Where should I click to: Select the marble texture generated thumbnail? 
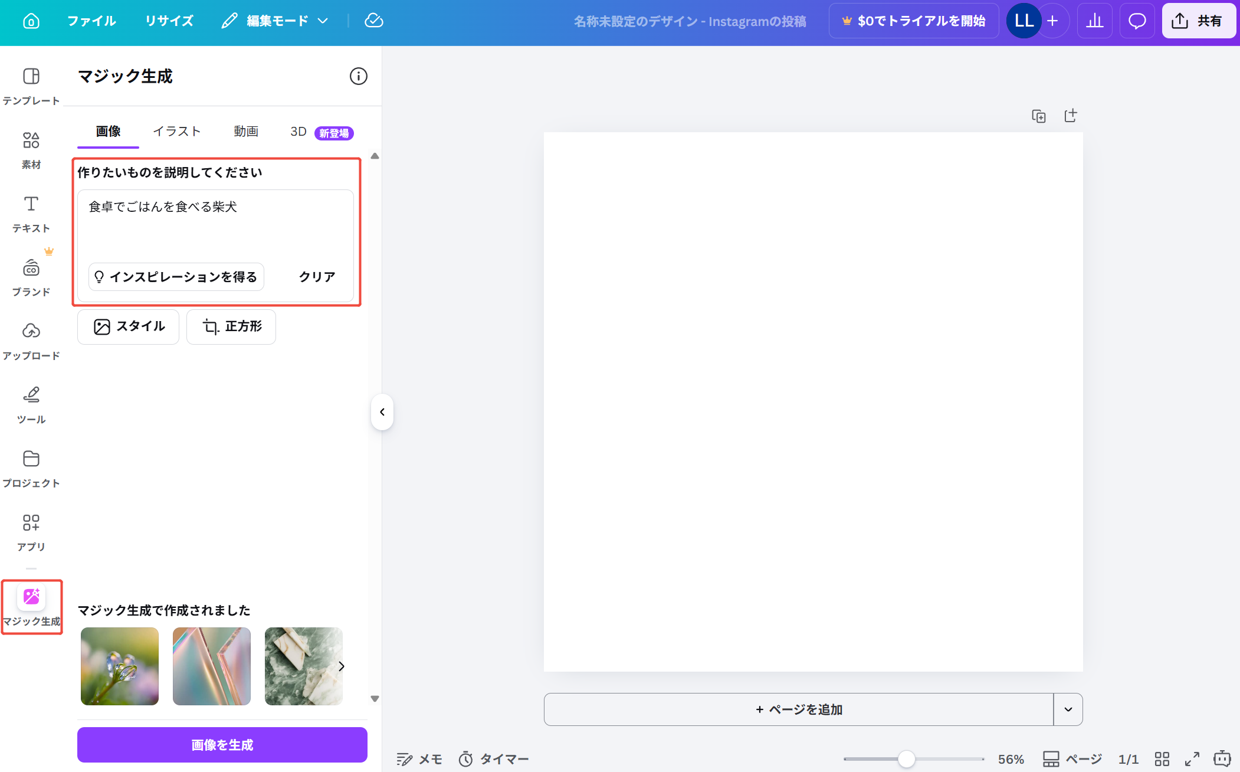click(303, 666)
